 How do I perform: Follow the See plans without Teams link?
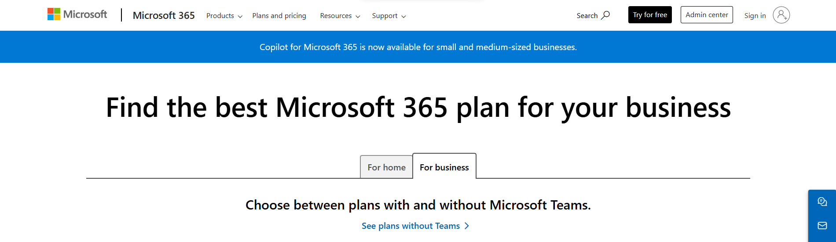click(x=411, y=226)
